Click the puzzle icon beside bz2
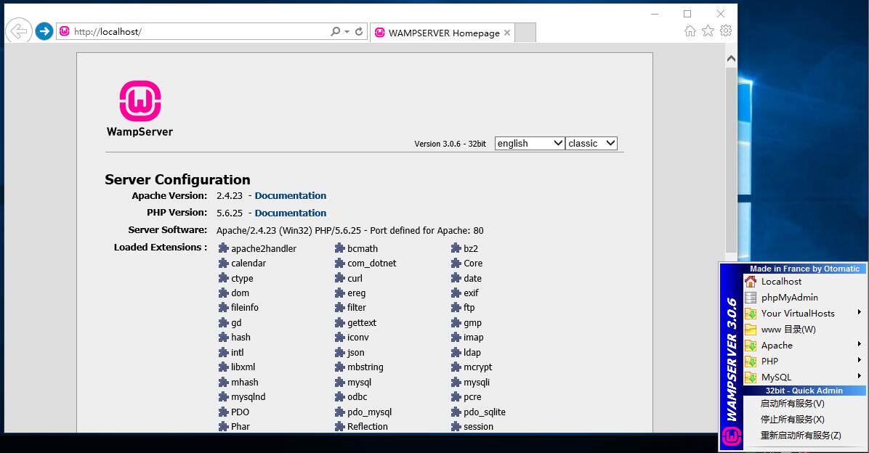869x453 pixels. pyautogui.click(x=456, y=248)
